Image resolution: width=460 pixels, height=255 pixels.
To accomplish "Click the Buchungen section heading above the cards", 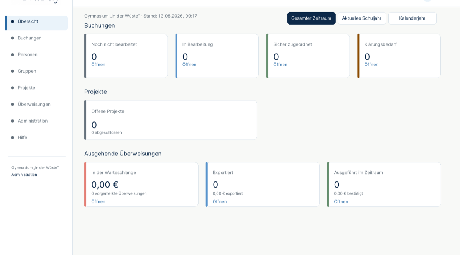I will point(100,26).
